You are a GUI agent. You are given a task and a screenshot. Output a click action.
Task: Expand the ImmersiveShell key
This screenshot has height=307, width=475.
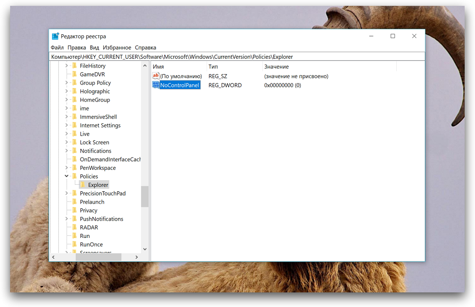coord(67,117)
